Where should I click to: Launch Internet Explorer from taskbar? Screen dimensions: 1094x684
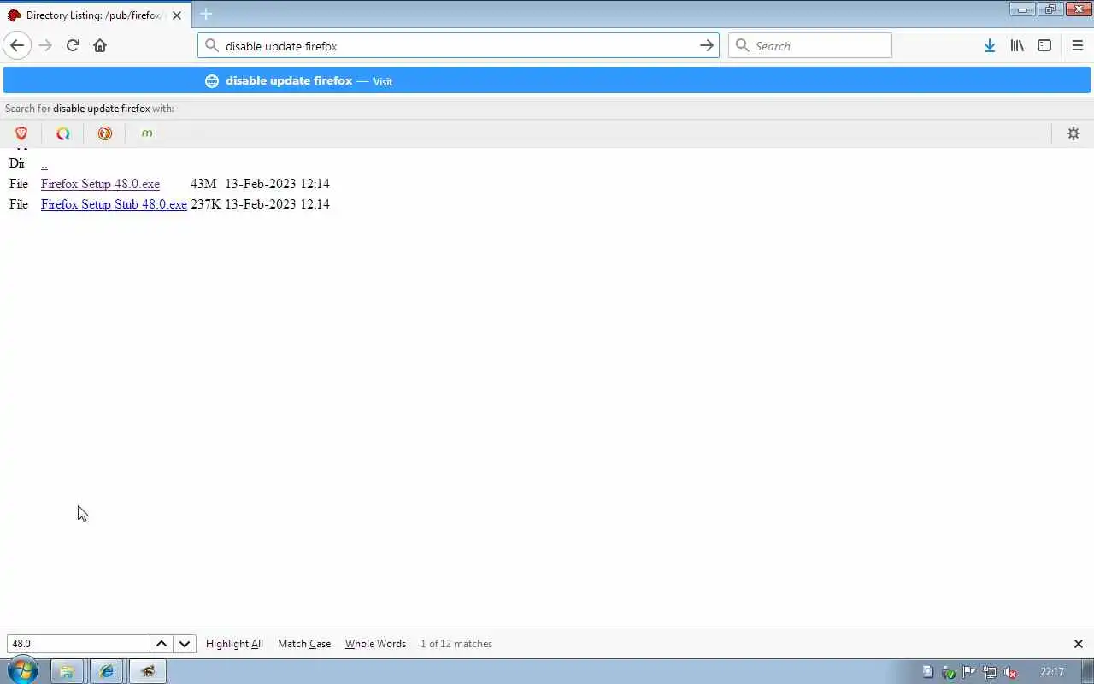click(107, 671)
